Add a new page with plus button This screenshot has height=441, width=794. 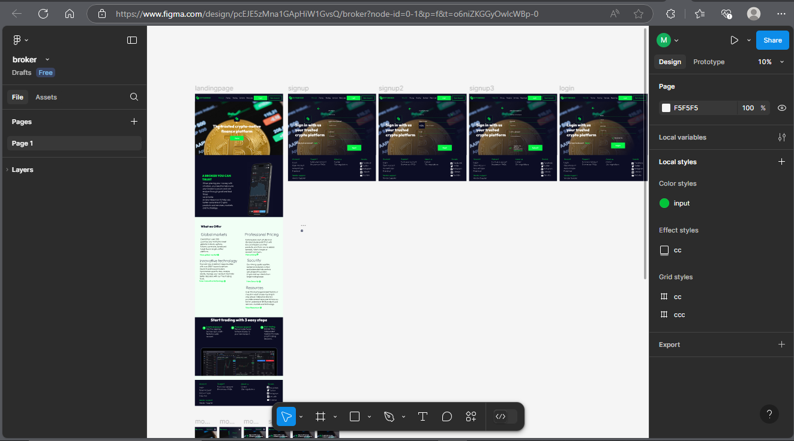pyautogui.click(x=134, y=122)
